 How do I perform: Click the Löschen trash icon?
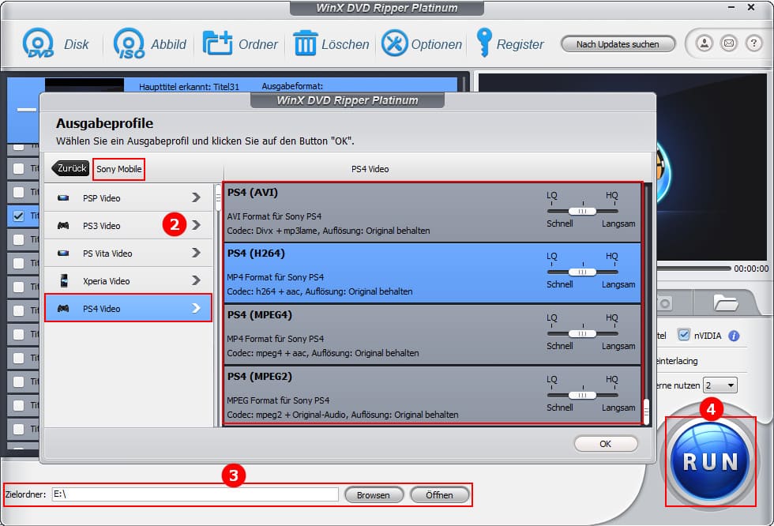click(x=305, y=43)
